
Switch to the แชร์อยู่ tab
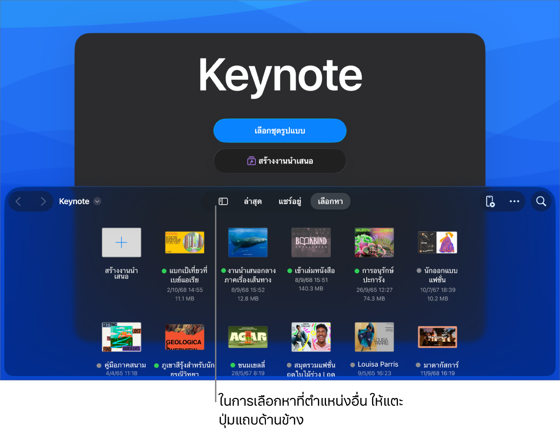(290, 202)
